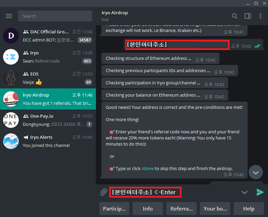Open the hamburger main menu

pyautogui.click(x=9, y=16)
